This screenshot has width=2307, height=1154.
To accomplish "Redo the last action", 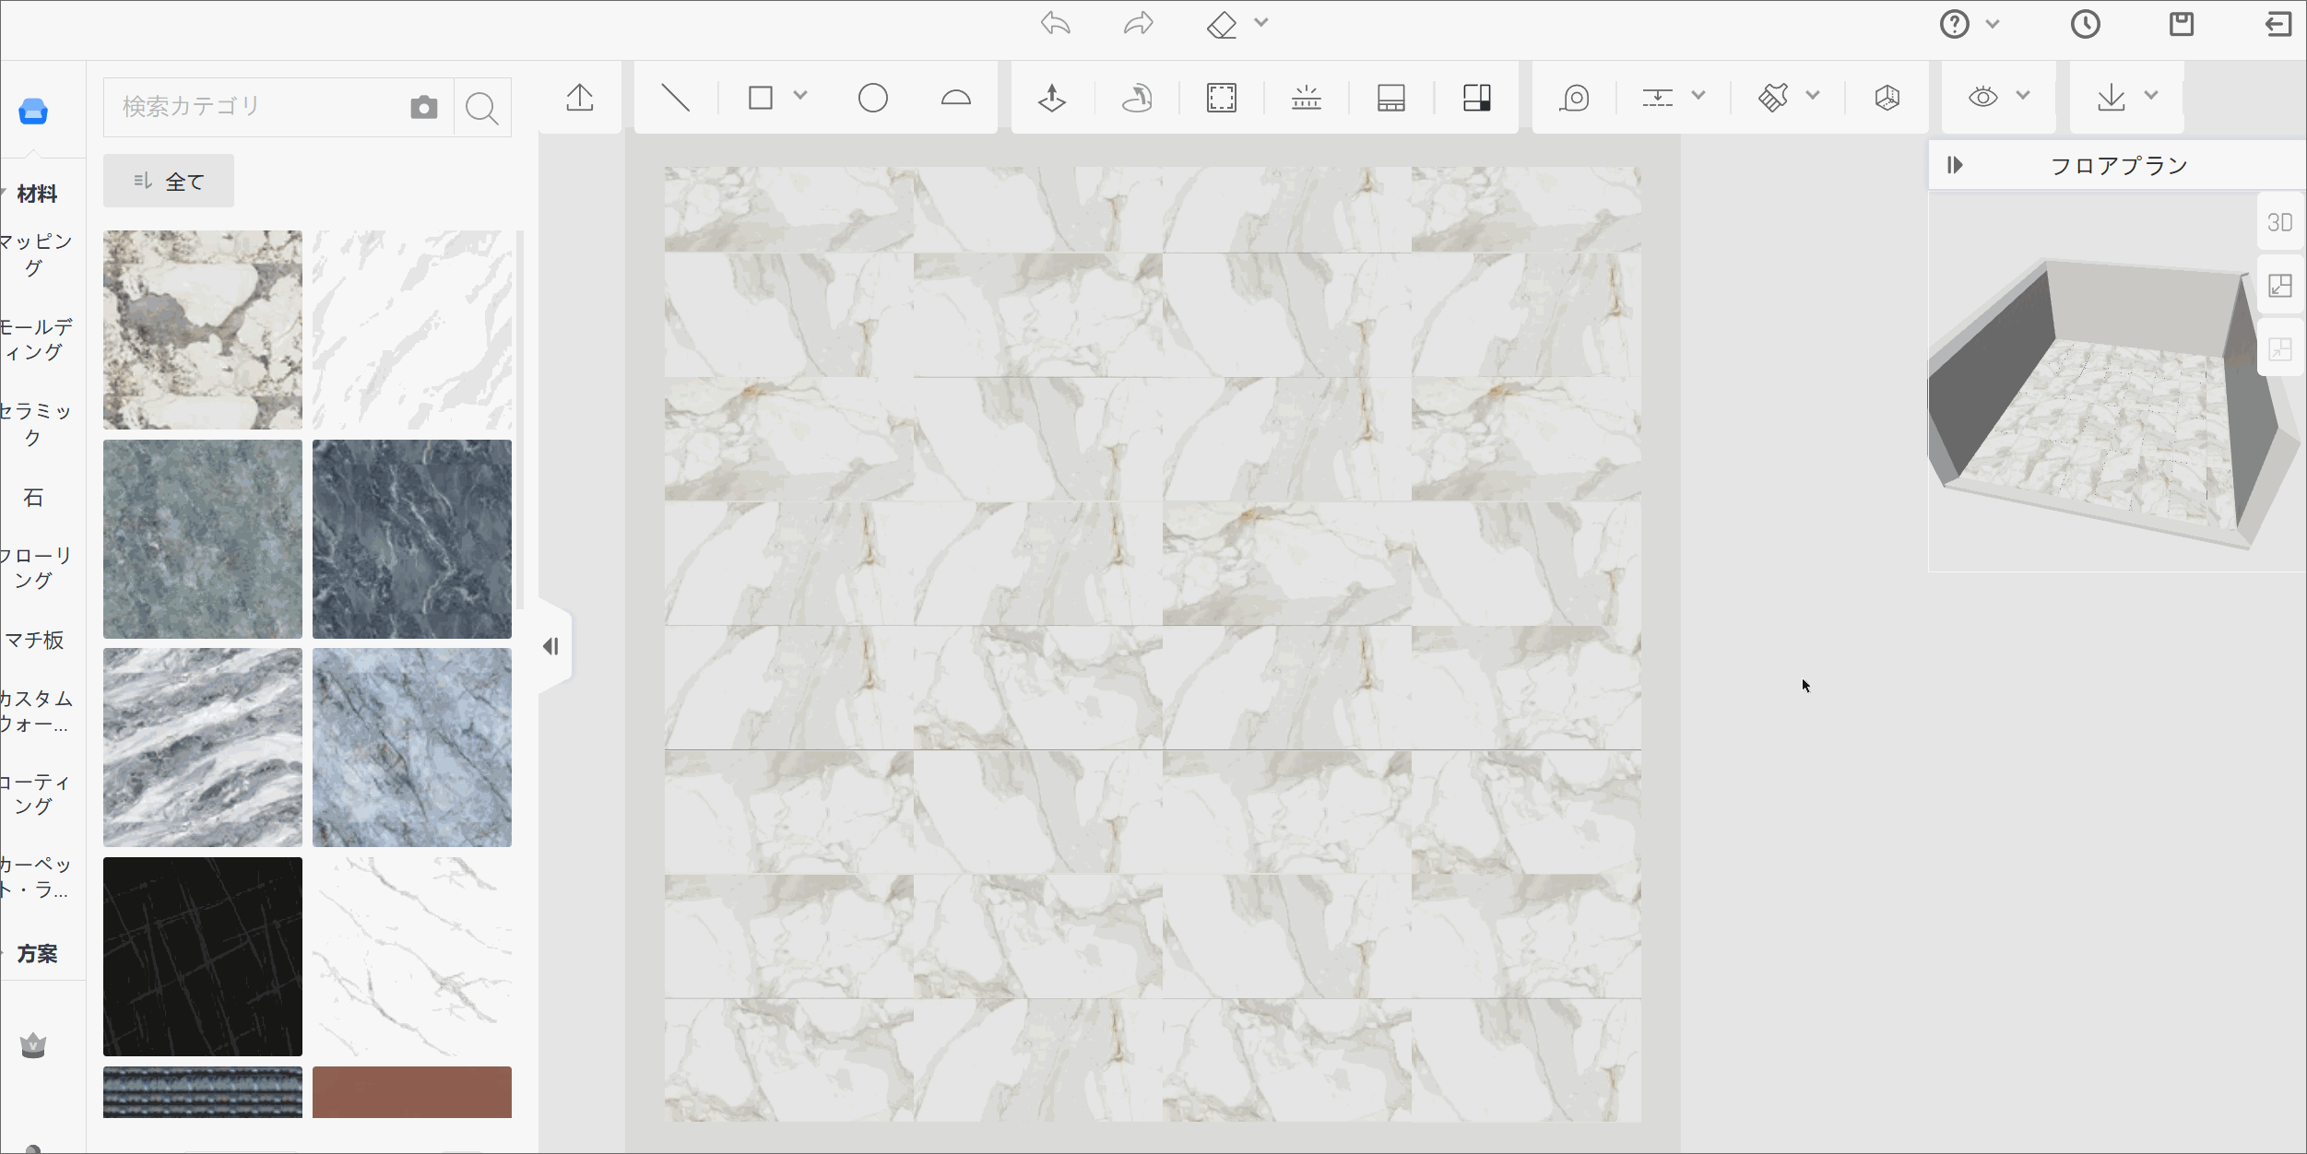I will [1139, 24].
